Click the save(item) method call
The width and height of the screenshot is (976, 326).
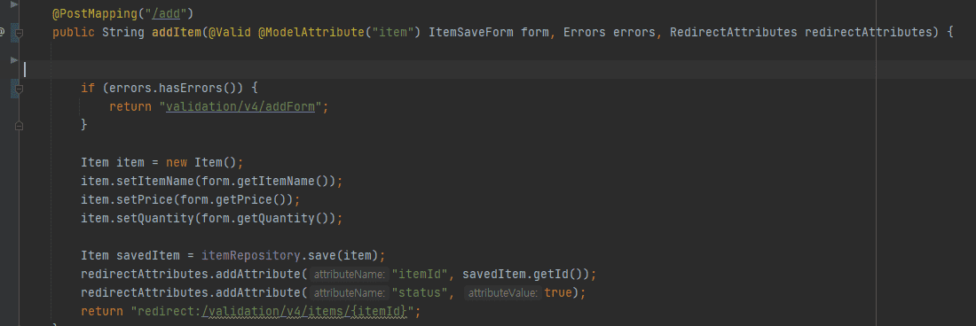click(343, 255)
